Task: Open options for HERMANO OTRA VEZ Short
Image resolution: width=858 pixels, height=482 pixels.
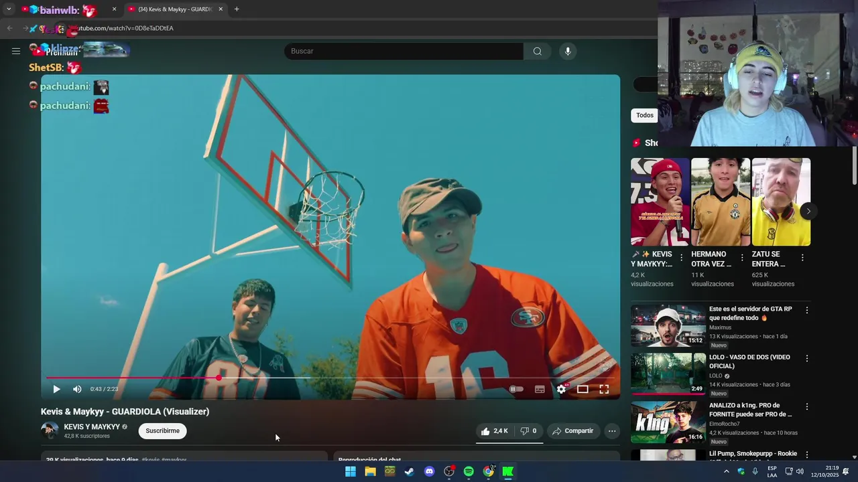Action: 742,258
